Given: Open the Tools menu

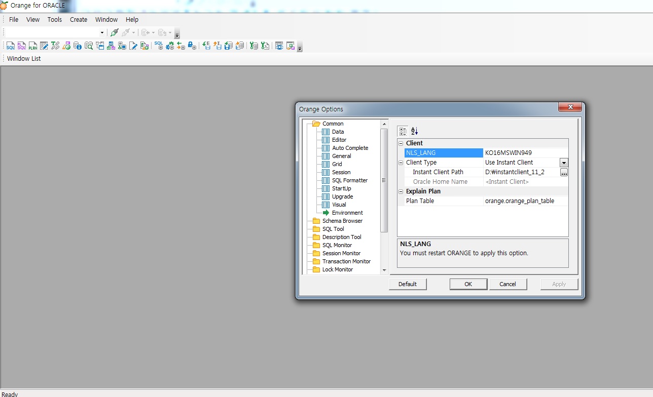Looking at the screenshot, I should pyautogui.click(x=55, y=19).
